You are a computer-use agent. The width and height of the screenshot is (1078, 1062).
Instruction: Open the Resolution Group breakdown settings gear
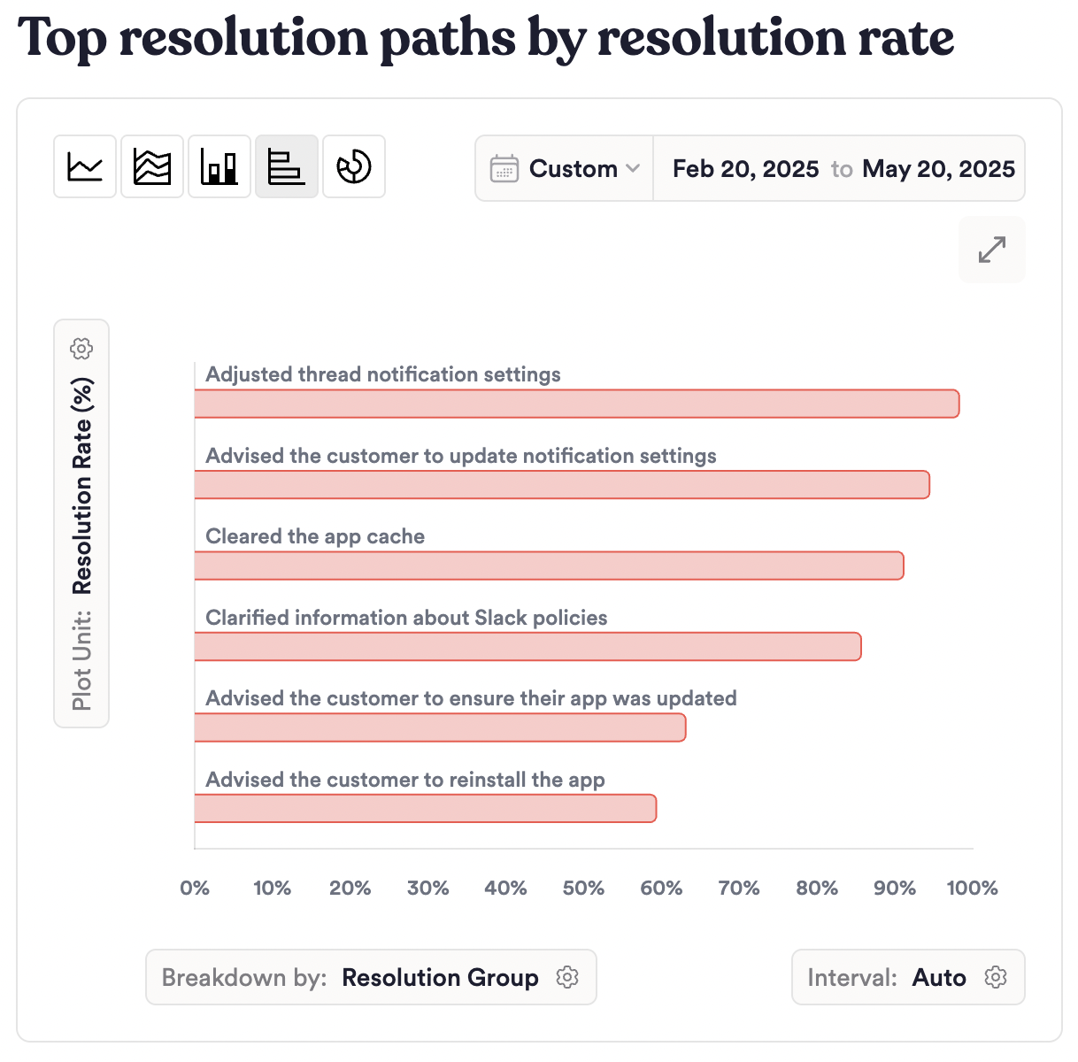pos(568,977)
